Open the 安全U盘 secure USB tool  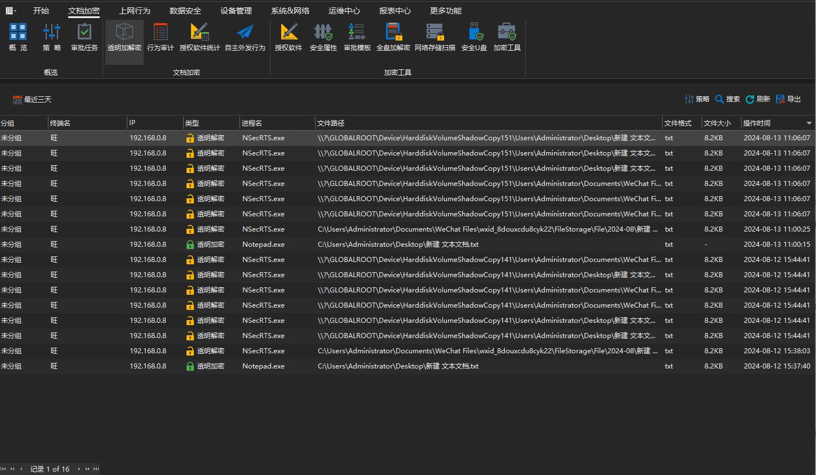point(474,37)
